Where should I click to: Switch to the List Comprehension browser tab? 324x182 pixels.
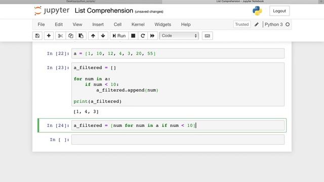(240, 2)
